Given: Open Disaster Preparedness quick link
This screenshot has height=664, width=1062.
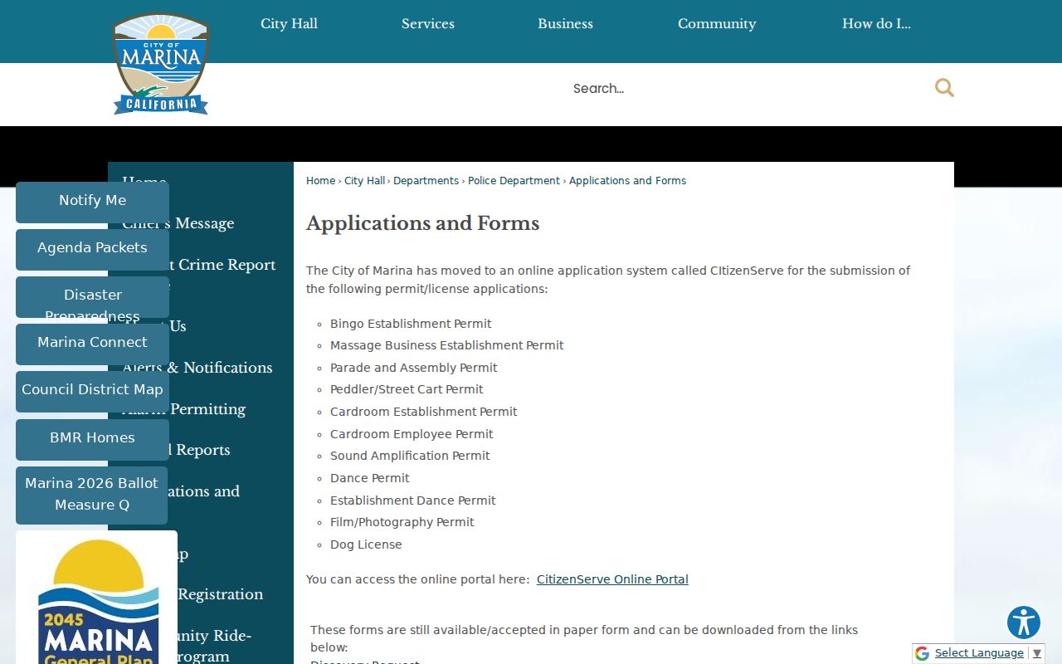Looking at the screenshot, I should click(x=92, y=296).
